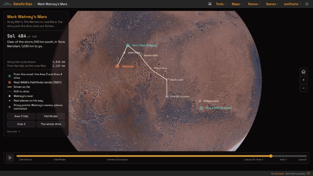Click the Arabia Terra map label

(x=160, y=68)
